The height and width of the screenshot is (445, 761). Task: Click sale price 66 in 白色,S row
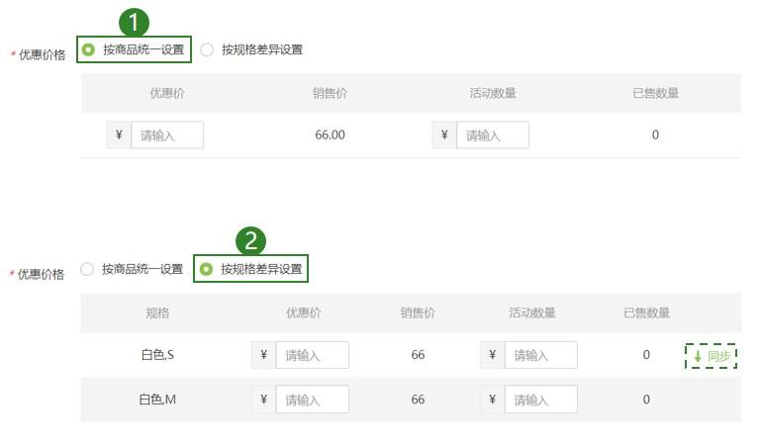pyautogui.click(x=418, y=355)
